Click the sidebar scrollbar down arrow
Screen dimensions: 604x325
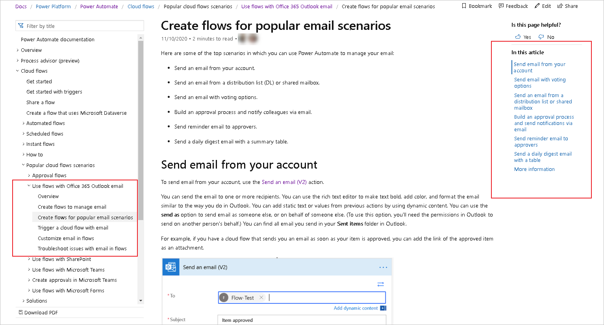point(141,301)
